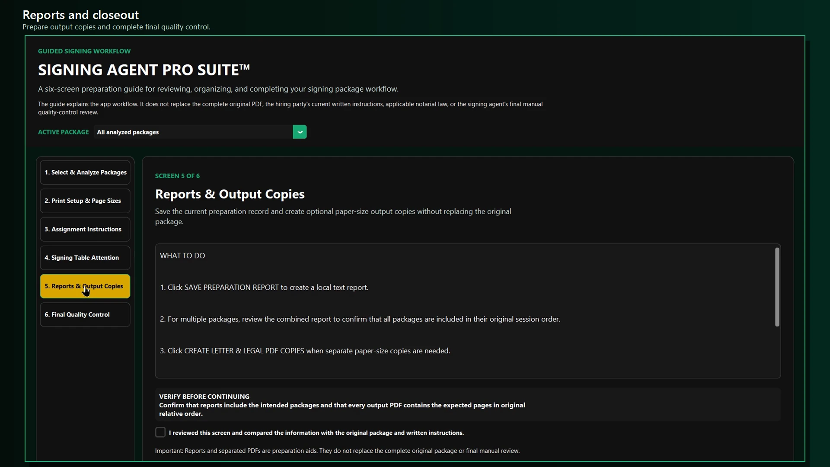
Task: Click the 'Click SAVE PREPARATION REPORT' instruction line
Action: pos(264,288)
